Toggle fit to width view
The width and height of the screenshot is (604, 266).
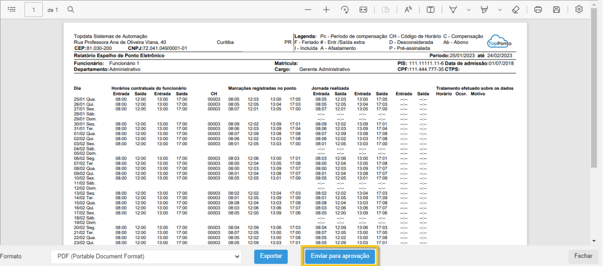click(x=363, y=10)
